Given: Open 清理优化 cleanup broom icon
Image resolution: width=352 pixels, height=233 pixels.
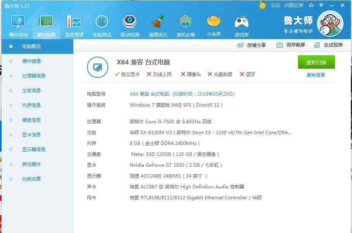Looking at the screenshot, I should (x=158, y=26).
